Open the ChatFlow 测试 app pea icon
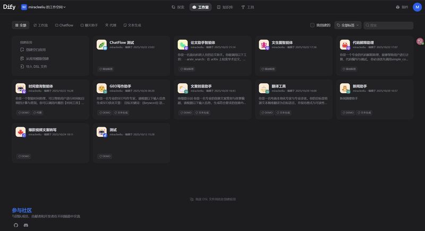 click(101, 45)
